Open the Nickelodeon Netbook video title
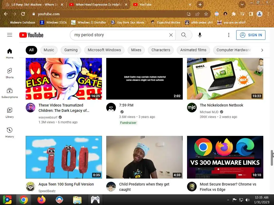Viewport: 274px width, 205px height. 221,105
